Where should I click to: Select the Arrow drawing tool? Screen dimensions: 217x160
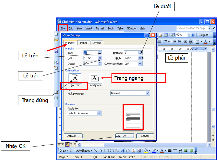(101, 151)
